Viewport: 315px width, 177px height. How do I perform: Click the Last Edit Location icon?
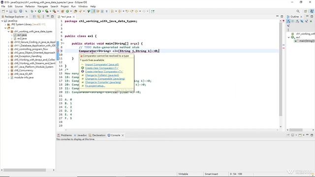pos(127,11)
